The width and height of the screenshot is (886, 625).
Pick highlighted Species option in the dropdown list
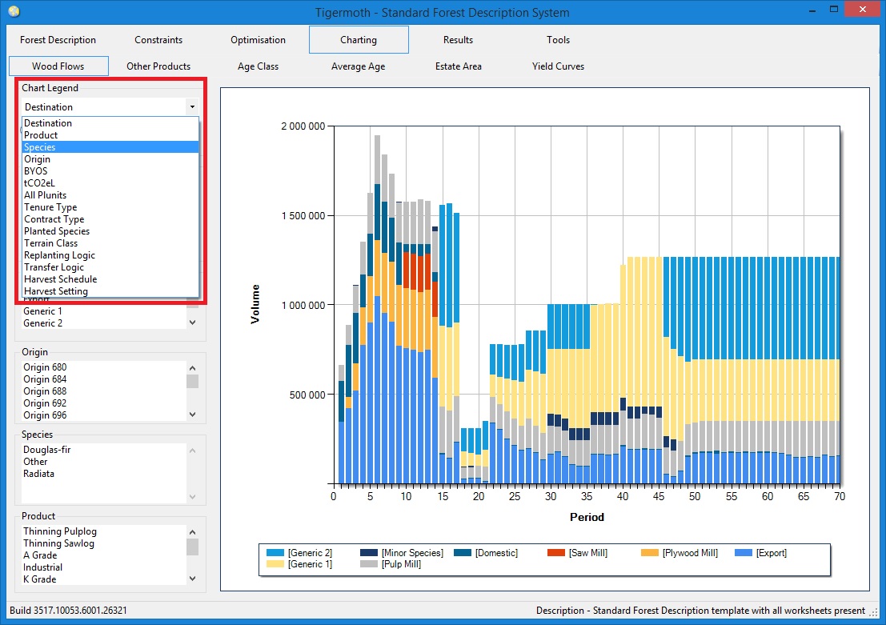[x=110, y=147]
